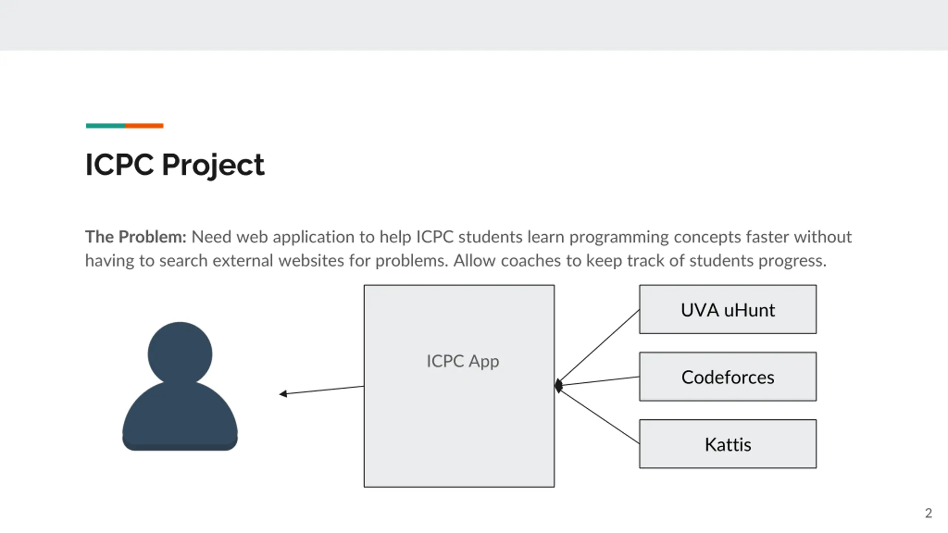Click the arrowhead at ICPC App's right edge
Image resolution: width=948 pixels, height=533 pixels.
559,386
